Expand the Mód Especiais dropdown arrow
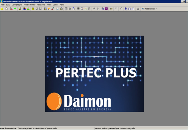The height and width of the screenshot is (130, 188). [157, 9]
